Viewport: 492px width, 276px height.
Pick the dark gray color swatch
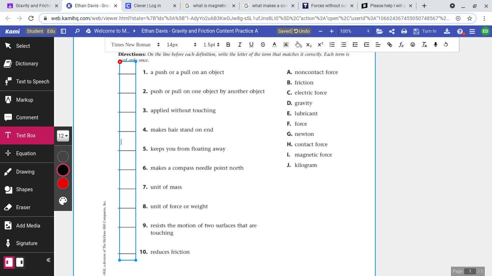[x=63, y=156]
